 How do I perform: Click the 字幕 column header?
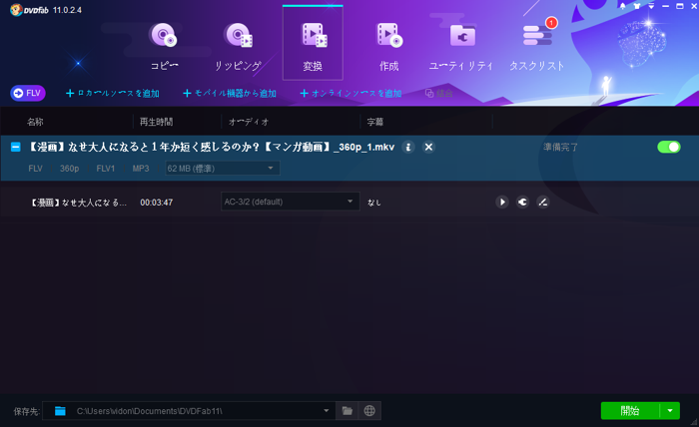(x=374, y=122)
